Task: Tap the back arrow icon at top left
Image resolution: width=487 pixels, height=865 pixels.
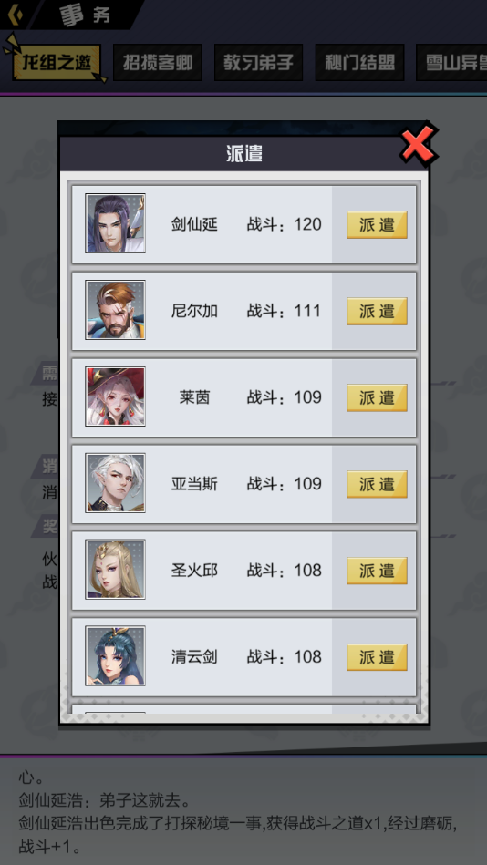Action: point(11,14)
